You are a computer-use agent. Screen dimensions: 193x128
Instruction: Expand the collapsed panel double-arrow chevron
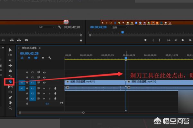[3, 48]
